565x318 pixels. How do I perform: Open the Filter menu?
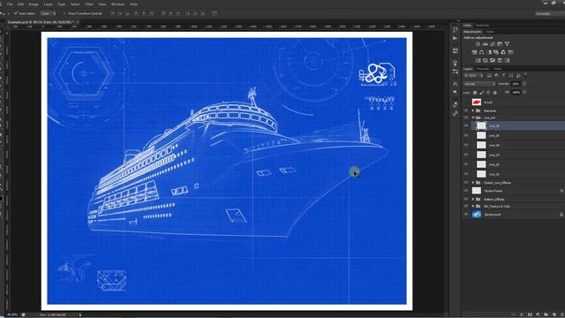point(89,4)
